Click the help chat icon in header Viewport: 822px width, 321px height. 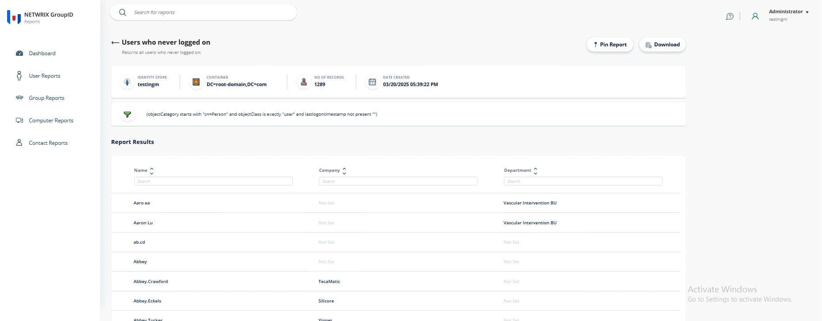(730, 16)
